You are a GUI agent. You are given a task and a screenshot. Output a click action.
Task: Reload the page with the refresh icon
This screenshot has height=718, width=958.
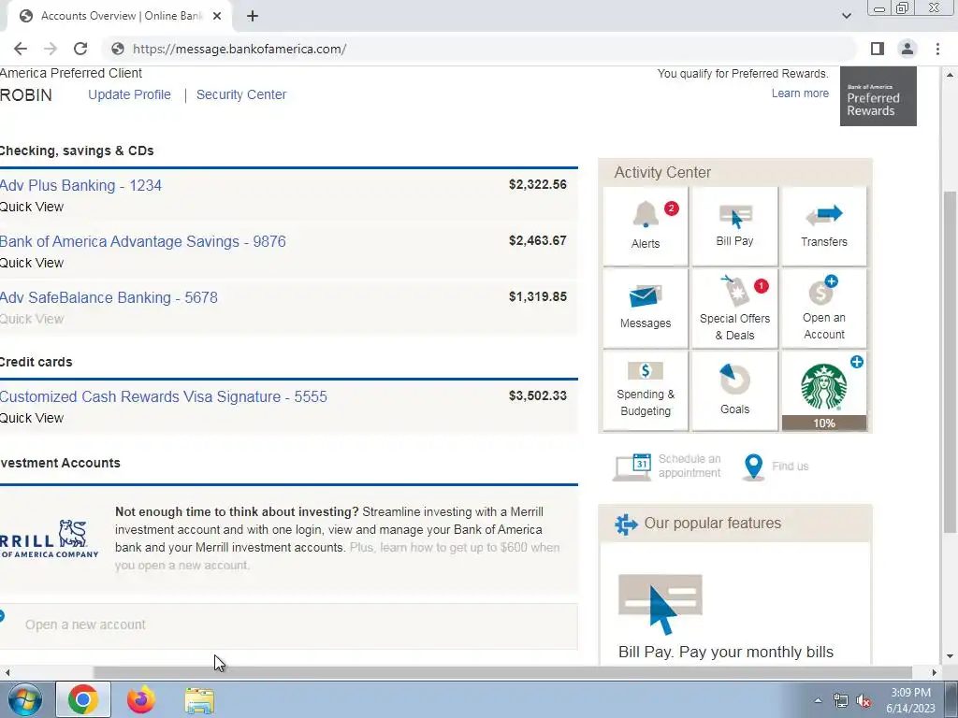coord(80,49)
